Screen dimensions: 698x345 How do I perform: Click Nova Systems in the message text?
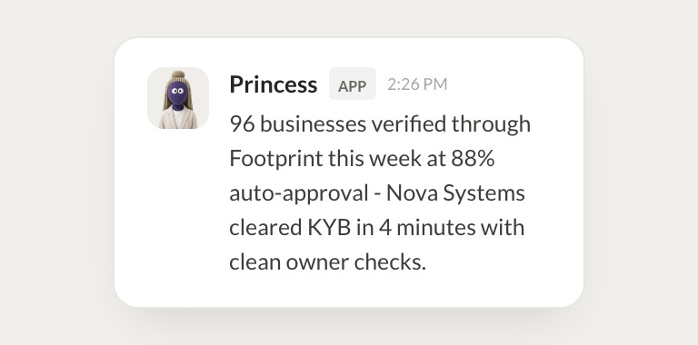tap(455, 193)
